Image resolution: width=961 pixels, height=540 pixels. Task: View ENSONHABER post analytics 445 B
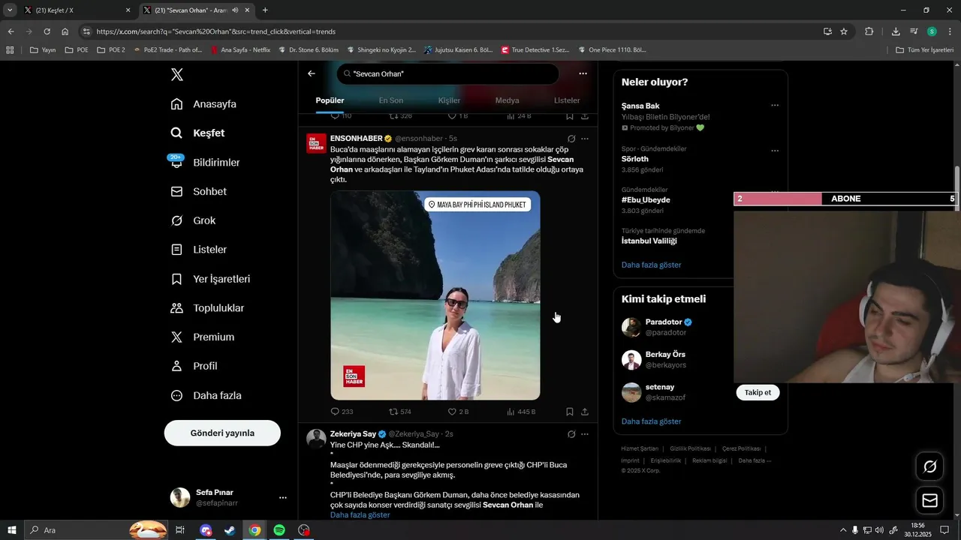pos(521,412)
